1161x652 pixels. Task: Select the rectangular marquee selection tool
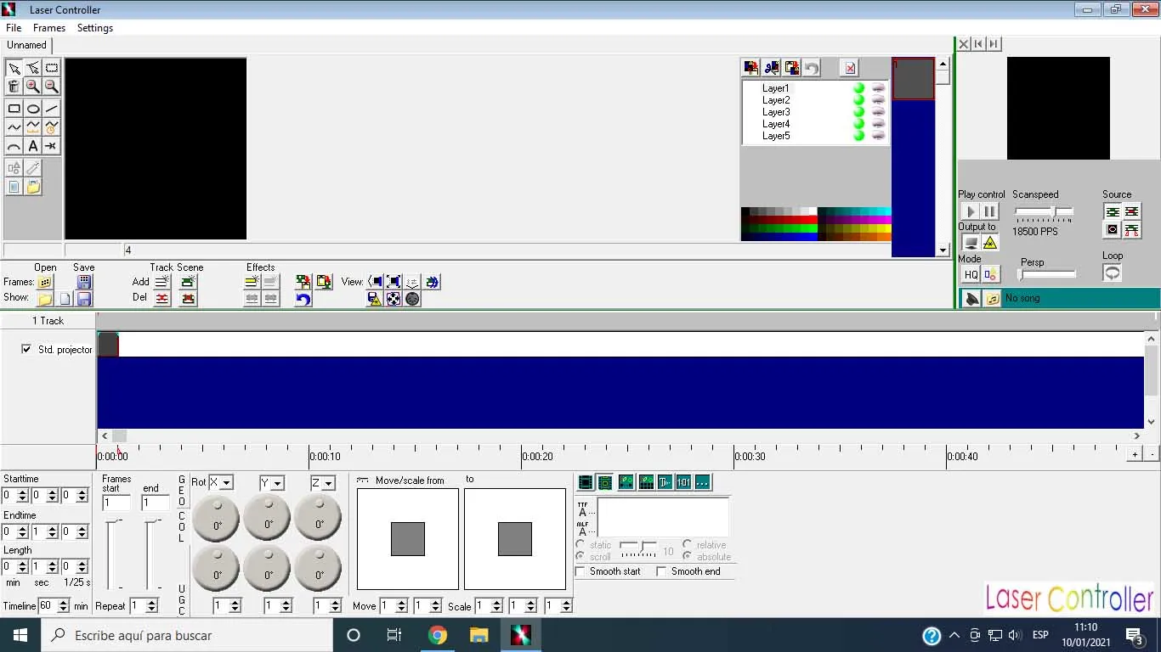[x=52, y=68]
